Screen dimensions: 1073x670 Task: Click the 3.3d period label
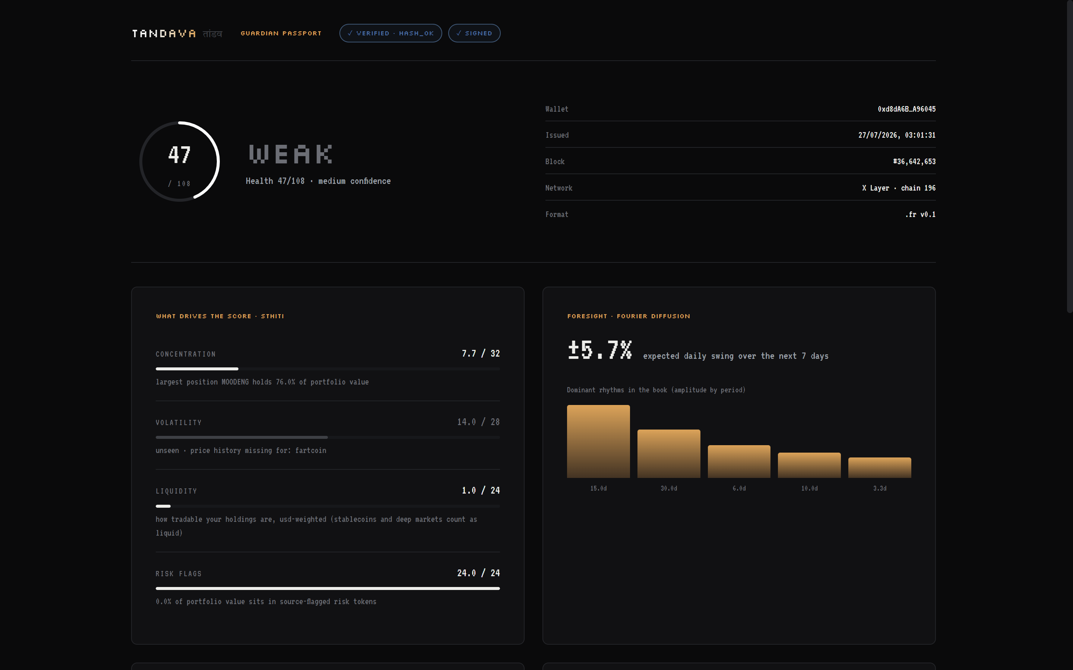coord(880,488)
